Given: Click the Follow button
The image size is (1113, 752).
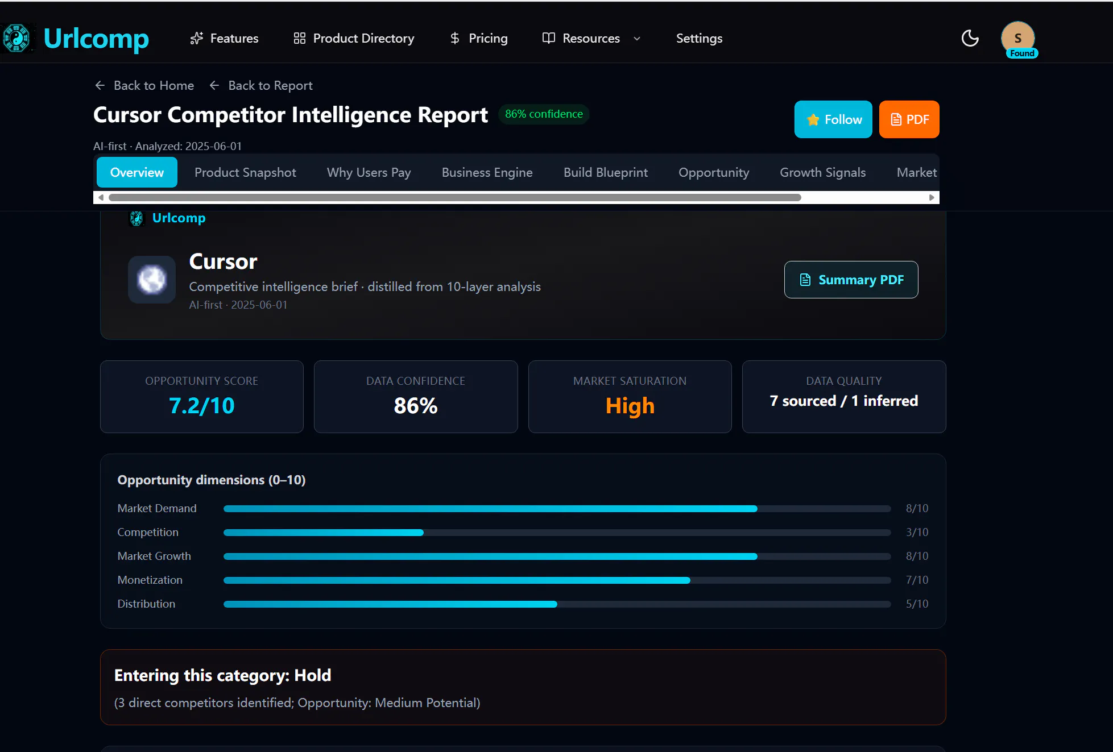Looking at the screenshot, I should pyautogui.click(x=833, y=119).
